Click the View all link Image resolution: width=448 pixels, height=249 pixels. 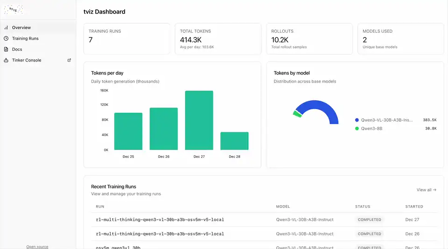(426, 190)
